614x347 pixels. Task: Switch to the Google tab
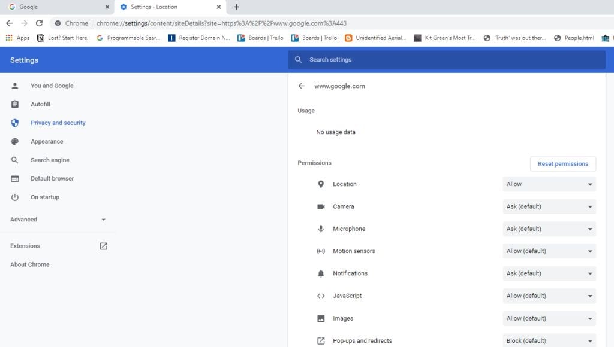57,7
